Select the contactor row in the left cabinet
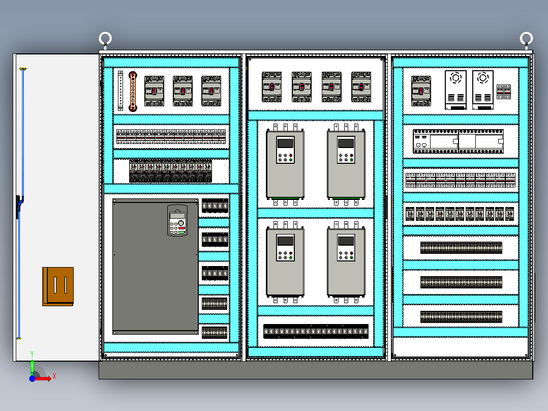 (x=171, y=171)
